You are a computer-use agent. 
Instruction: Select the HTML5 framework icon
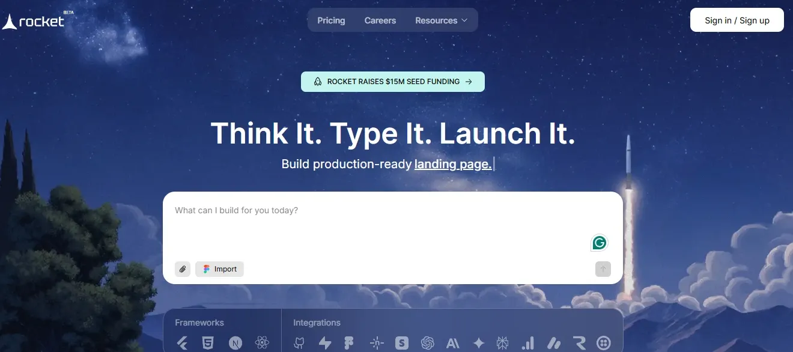(x=208, y=343)
